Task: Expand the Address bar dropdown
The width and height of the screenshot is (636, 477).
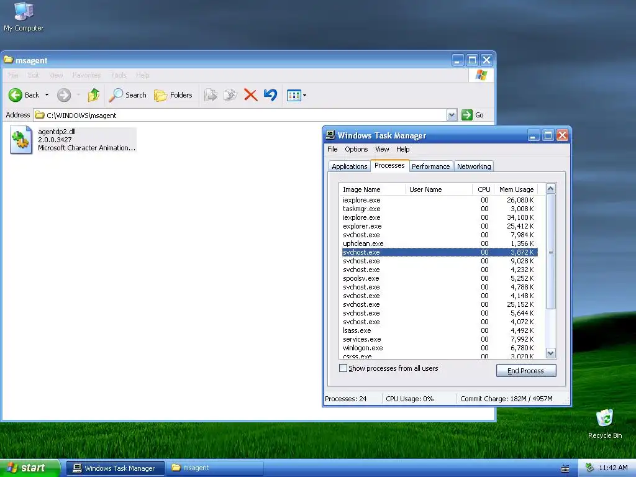Action: [x=452, y=115]
